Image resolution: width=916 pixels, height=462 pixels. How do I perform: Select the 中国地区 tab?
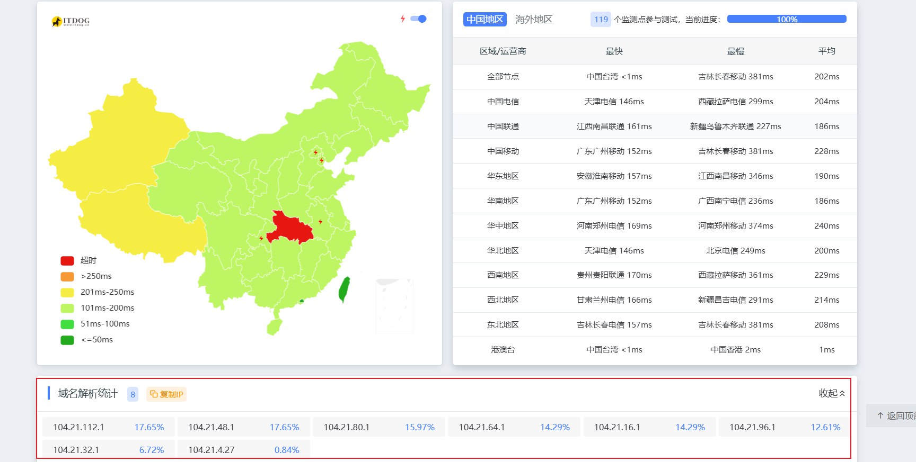coord(485,20)
